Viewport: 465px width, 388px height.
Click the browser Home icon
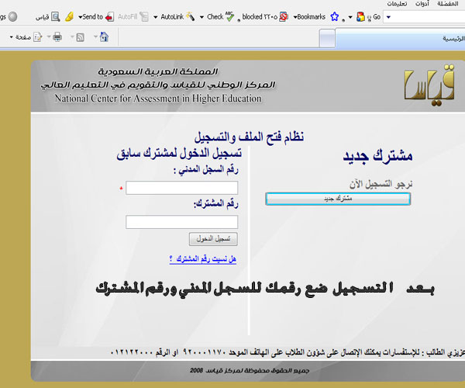tap(104, 36)
